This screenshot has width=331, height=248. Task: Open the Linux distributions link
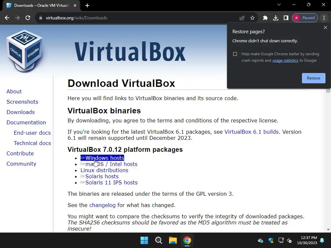click(104, 170)
